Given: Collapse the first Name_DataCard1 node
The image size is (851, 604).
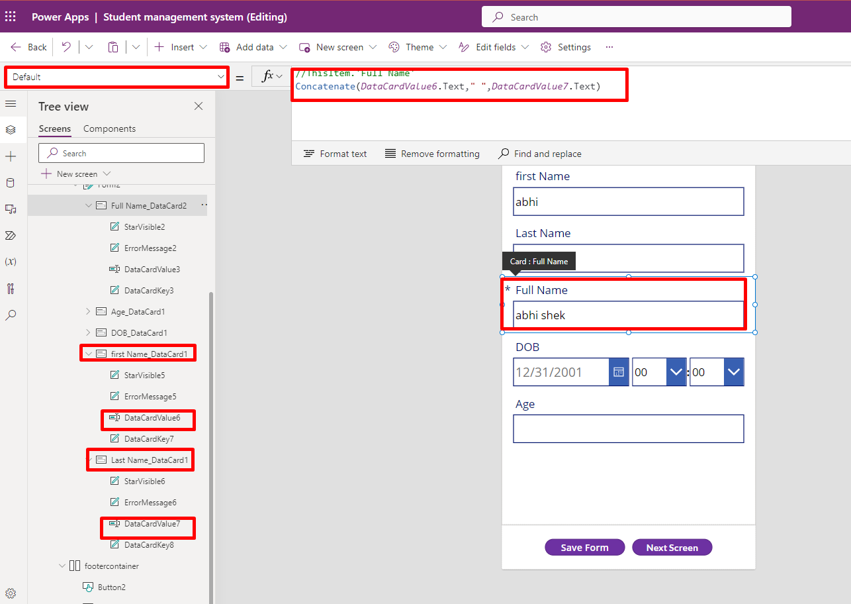Looking at the screenshot, I should (89, 354).
